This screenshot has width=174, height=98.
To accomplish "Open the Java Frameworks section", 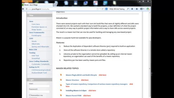I will click(x=37, y=33).
